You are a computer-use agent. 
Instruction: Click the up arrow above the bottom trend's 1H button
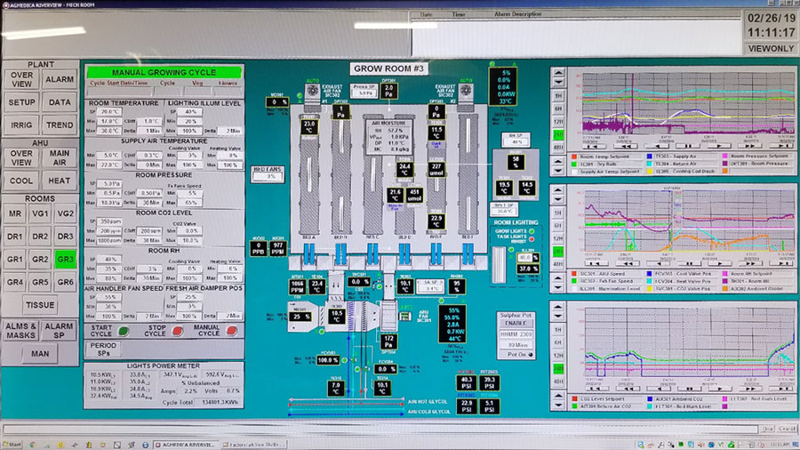click(559, 308)
